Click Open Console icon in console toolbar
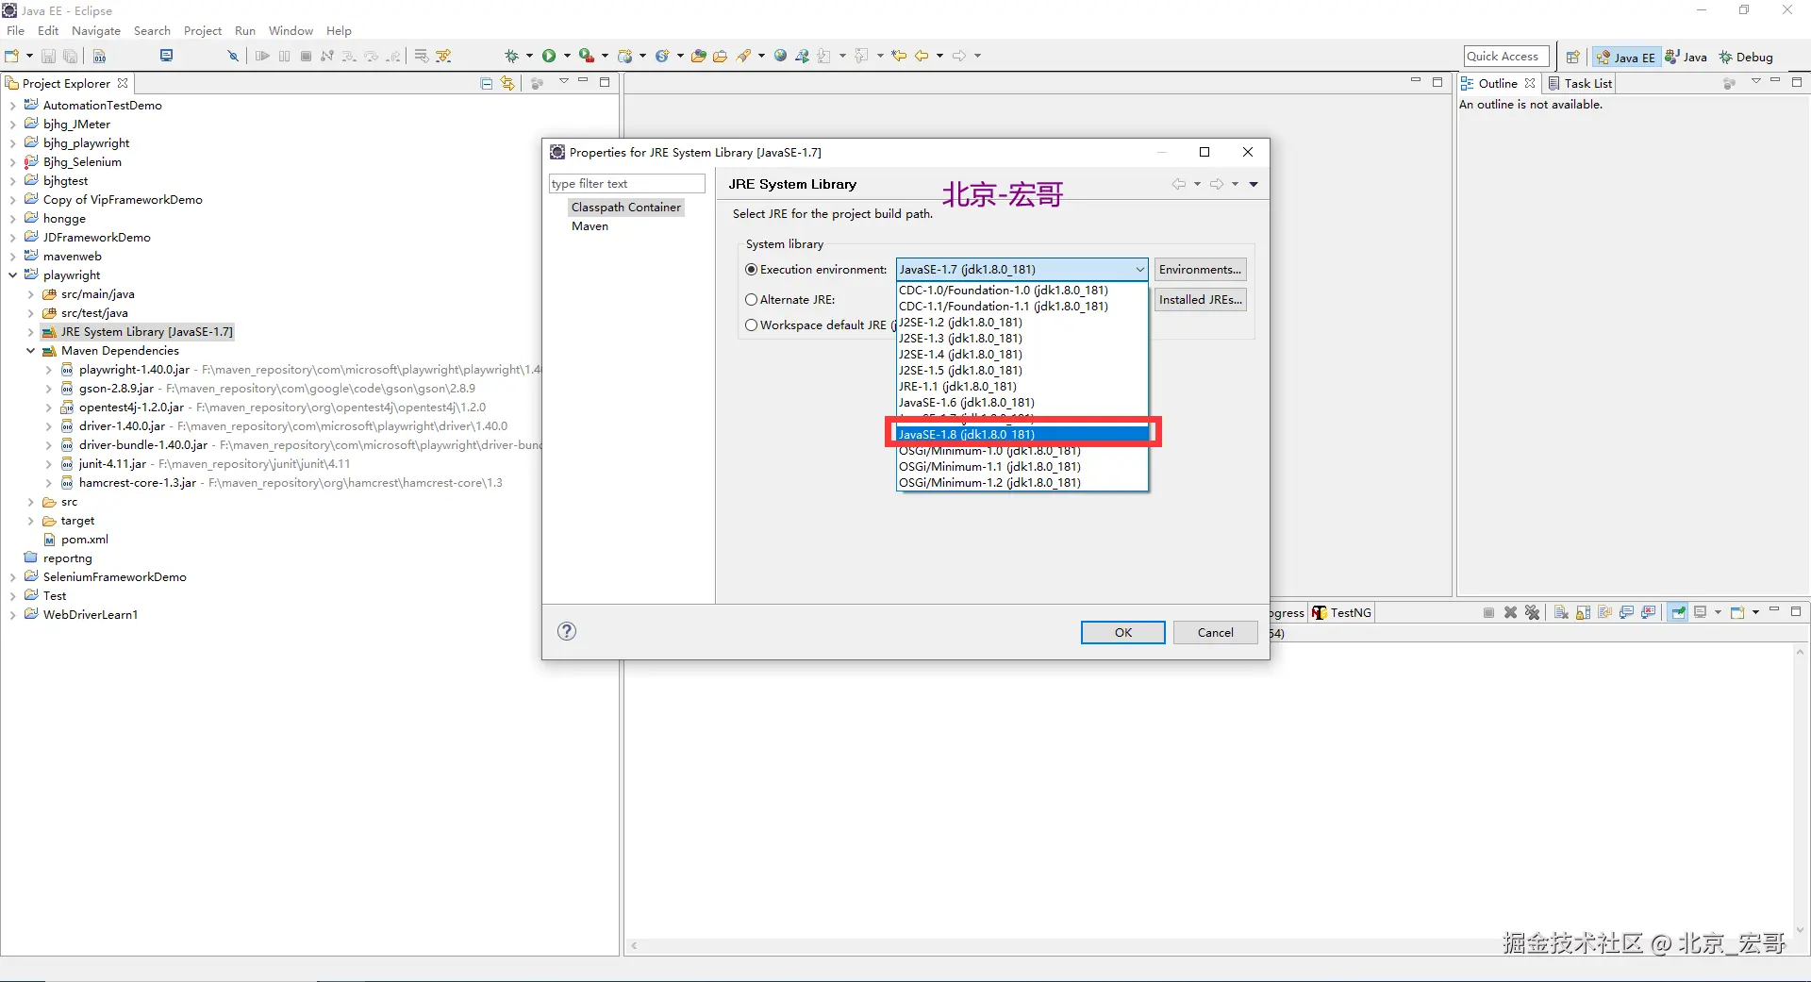1811x982 pixels. 1737,612
